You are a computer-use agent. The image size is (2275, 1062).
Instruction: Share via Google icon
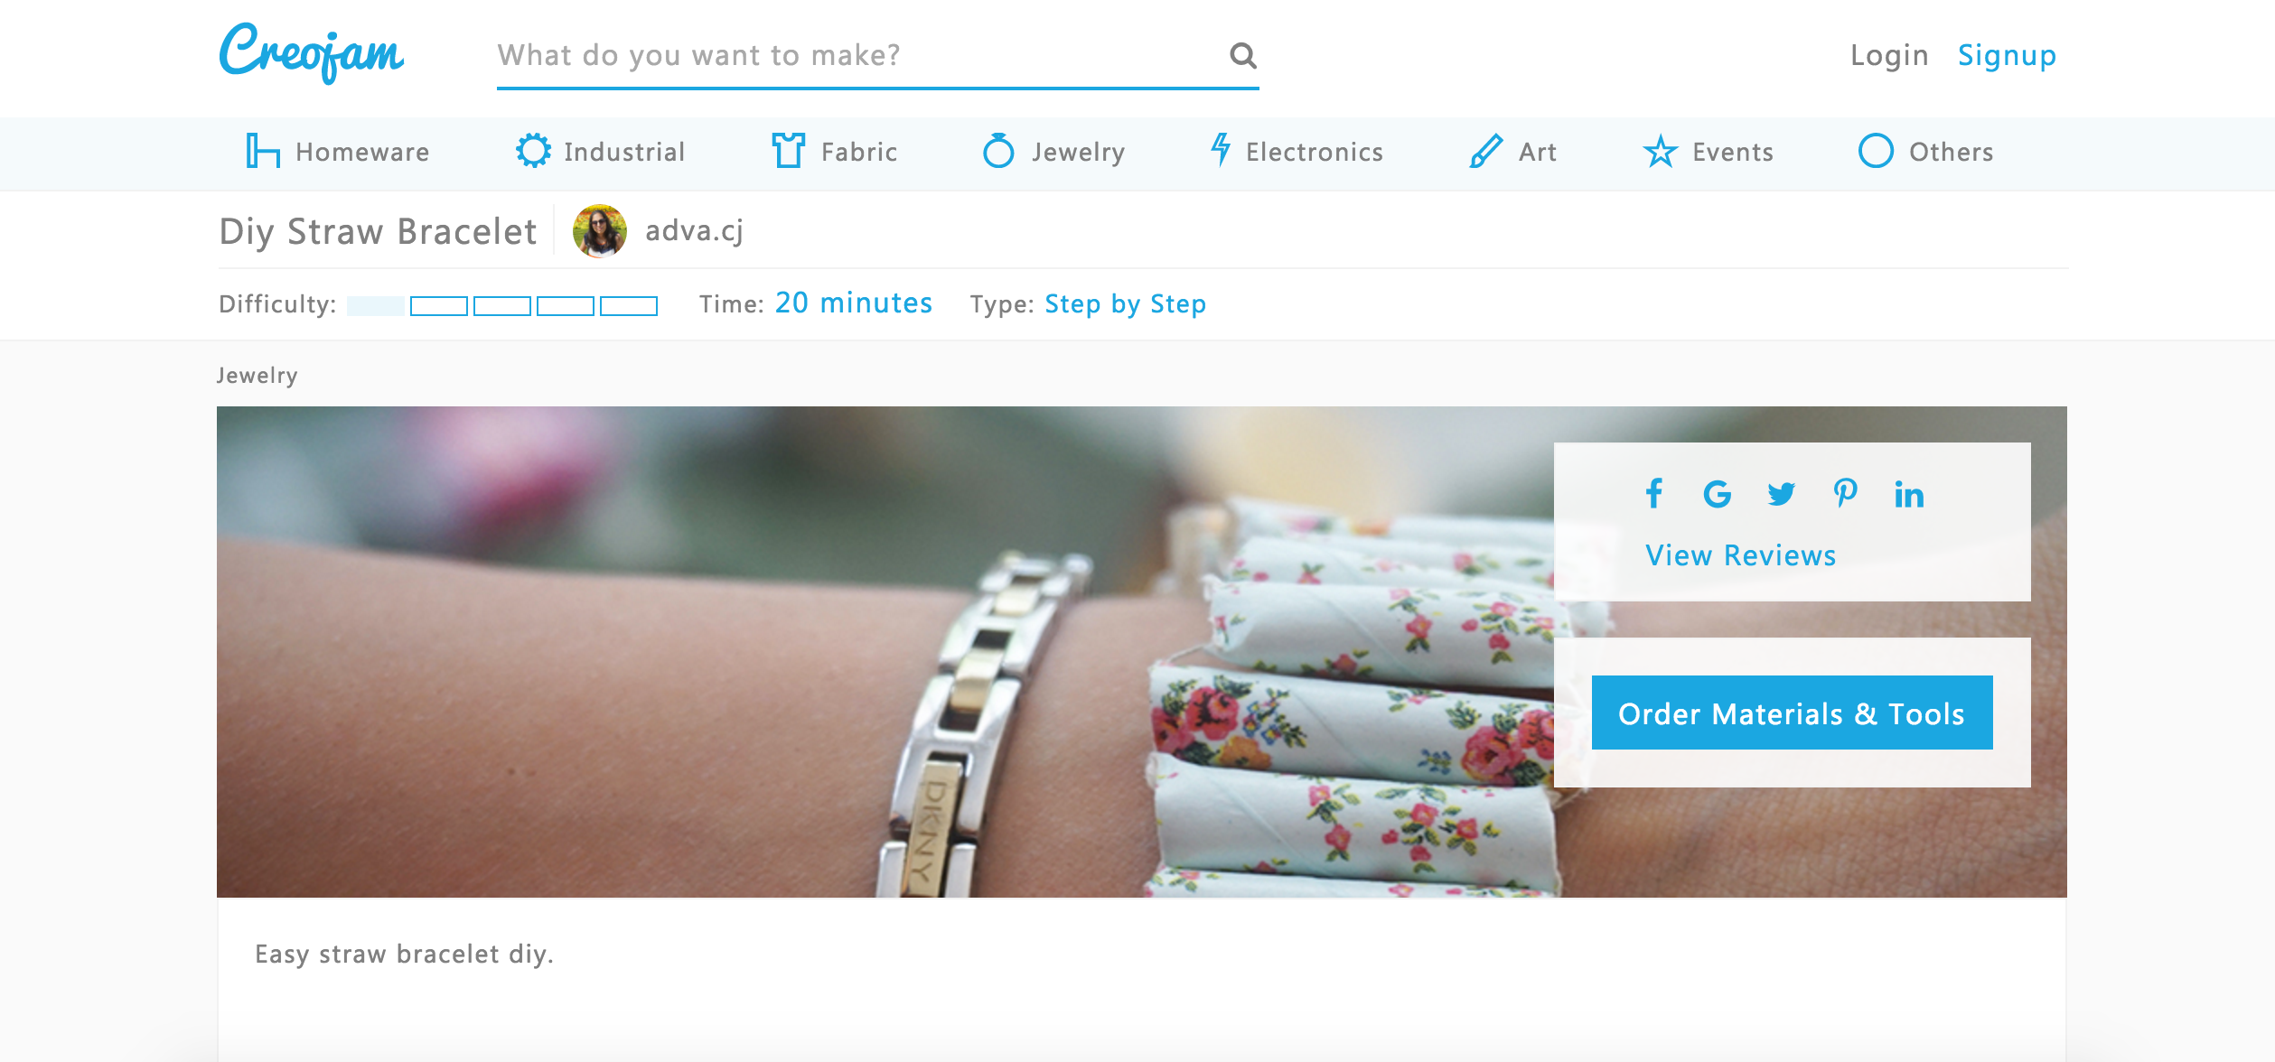[x=1717, y=494]
